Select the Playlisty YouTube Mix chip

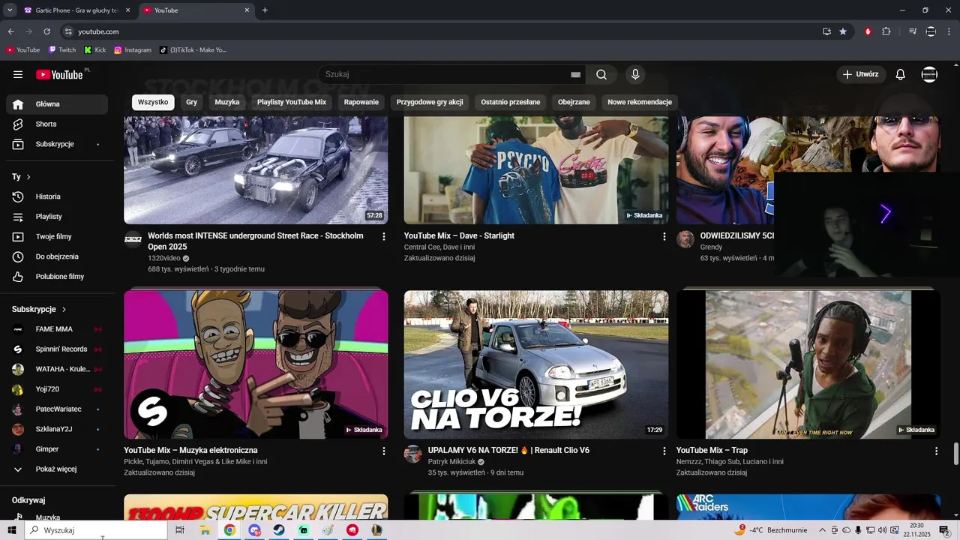292,102
